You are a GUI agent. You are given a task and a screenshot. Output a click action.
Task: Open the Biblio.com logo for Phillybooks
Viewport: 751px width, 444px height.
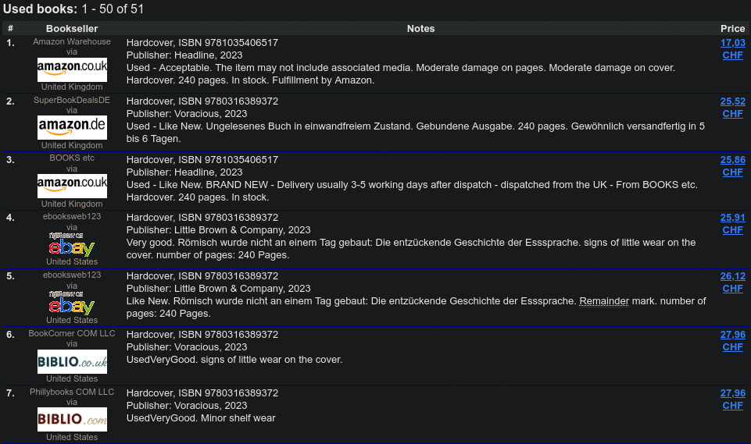pyautogui.click(x=72, y=420)
